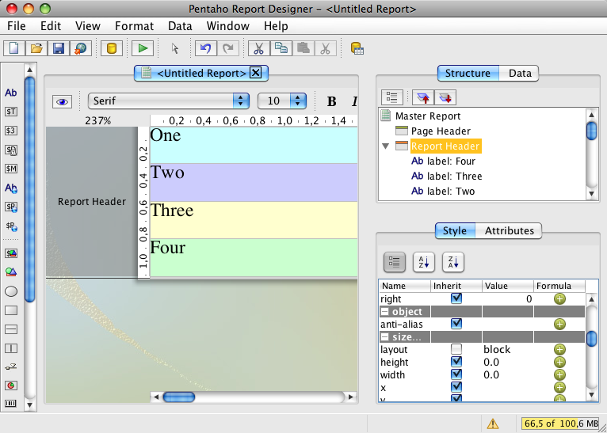Collapse the Report Header tree node
607x433 pixels.
click(386, 146)
